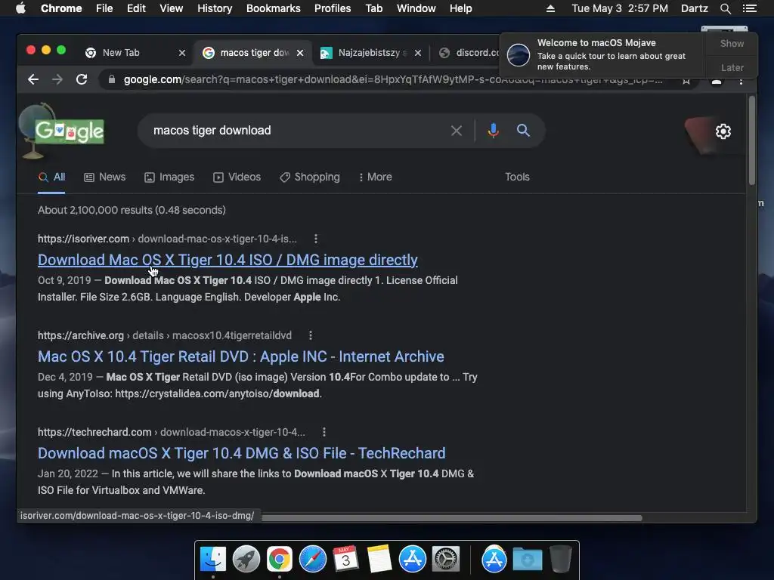Reload the current page
This screenshot has height=580, width=774.
pos(82,79)
